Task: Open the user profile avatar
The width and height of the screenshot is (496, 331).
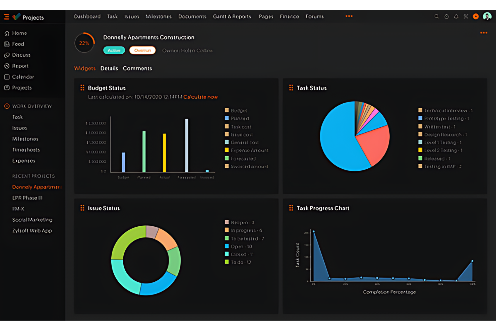Action: coord(487,16)
